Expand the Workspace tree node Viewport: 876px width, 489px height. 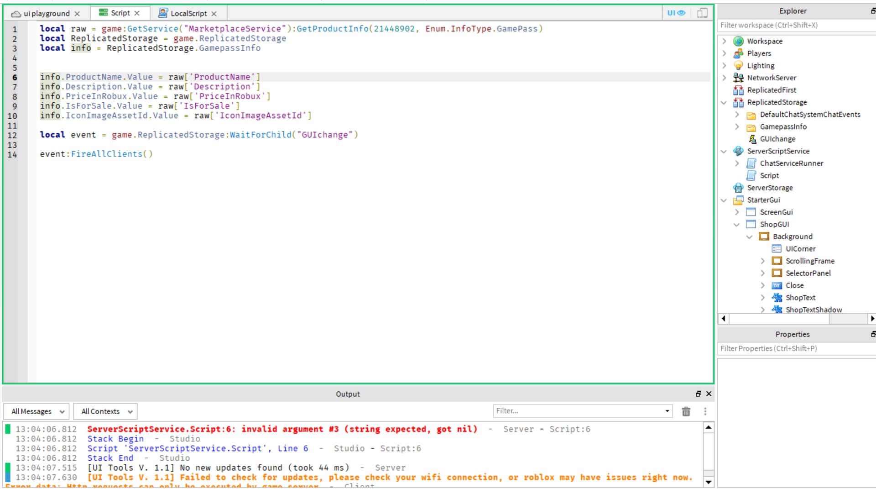(x=724, y=41)
